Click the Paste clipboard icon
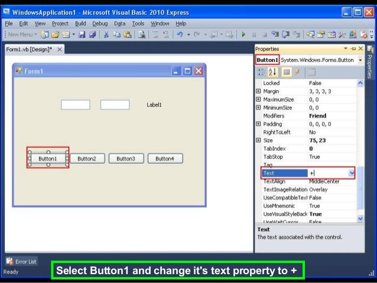Image resolution: width=377 pixels, height=283 pixels. (128, 35)
